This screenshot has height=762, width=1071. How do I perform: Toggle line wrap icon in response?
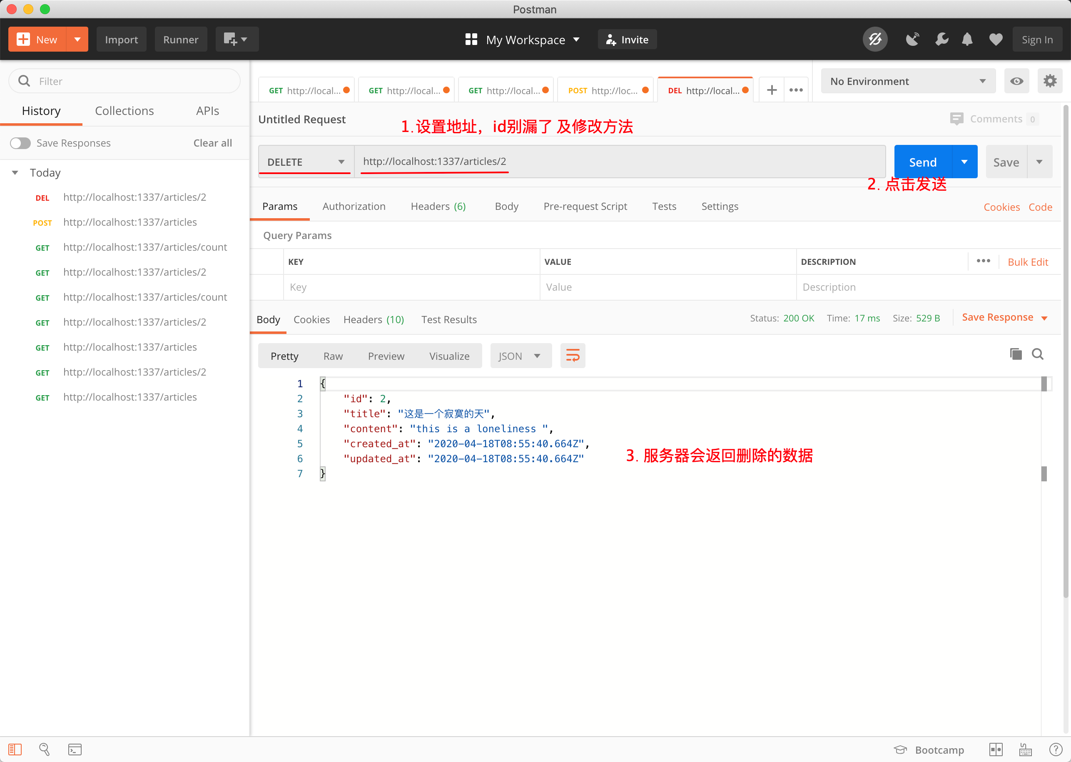point(572,356)
